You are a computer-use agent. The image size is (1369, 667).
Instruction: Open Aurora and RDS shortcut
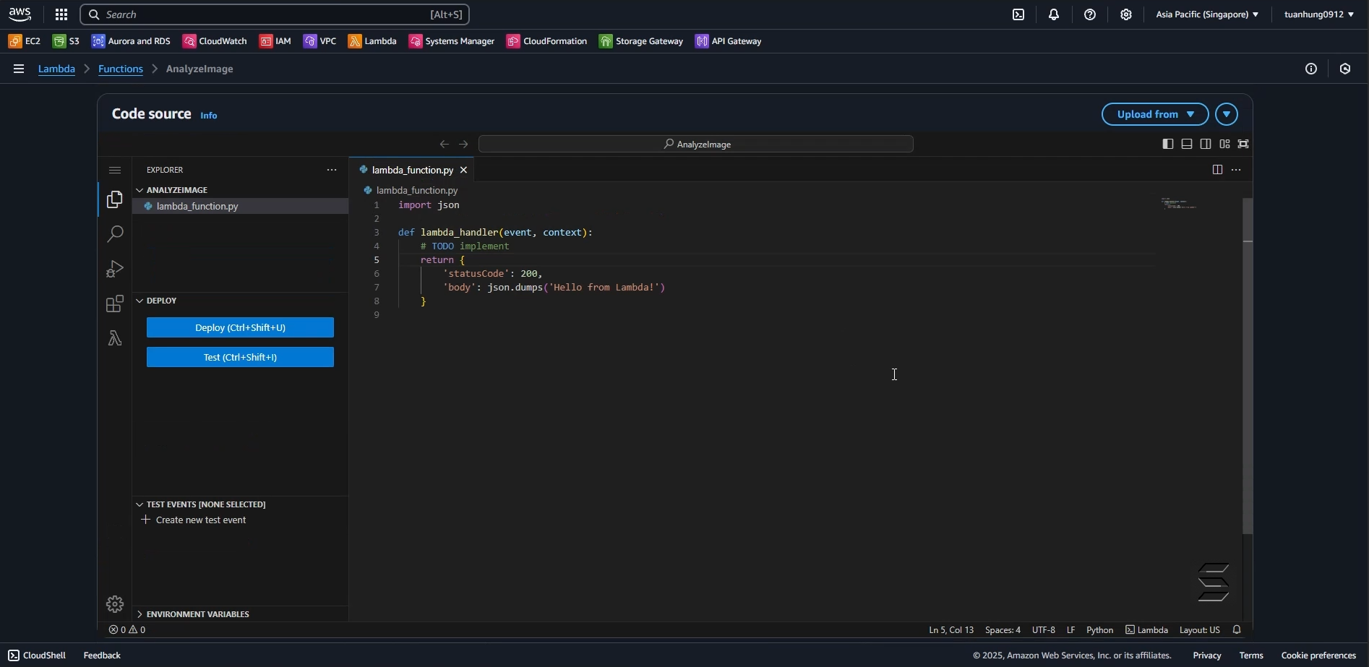[131, 41]
